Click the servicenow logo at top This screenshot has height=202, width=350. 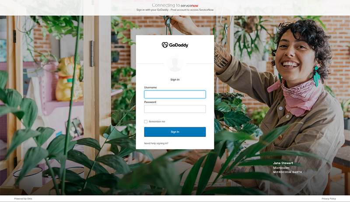189,6
